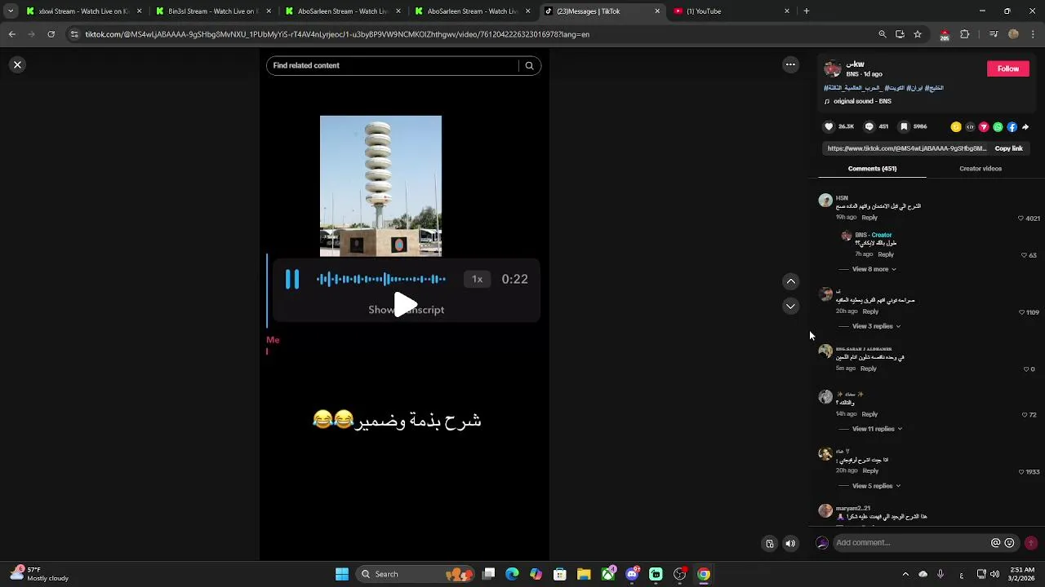Expand View 8 more replies

click(x=874, y=269)
